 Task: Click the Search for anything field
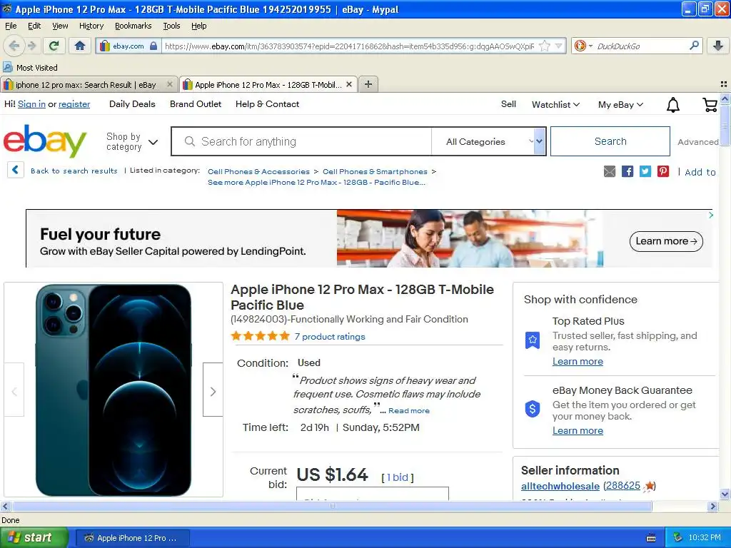coord(301,141)
